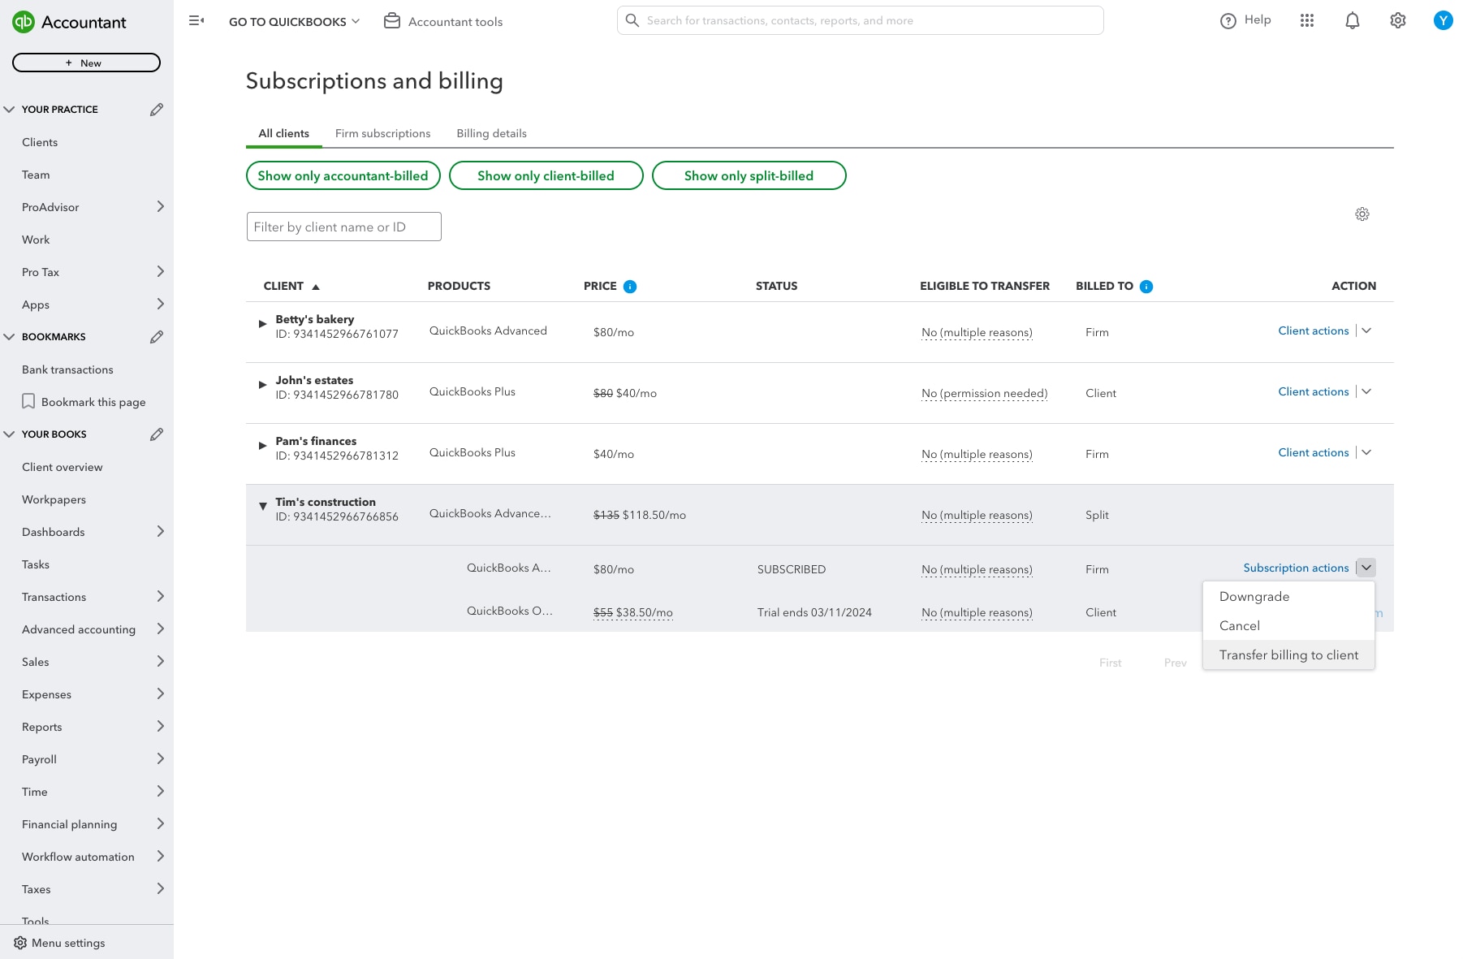Click the New button in sidebar
1463x959 pixels.
(85, 62)
